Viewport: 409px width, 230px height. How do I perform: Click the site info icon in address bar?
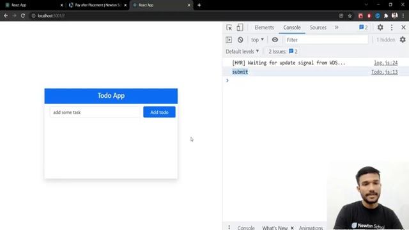33,15
